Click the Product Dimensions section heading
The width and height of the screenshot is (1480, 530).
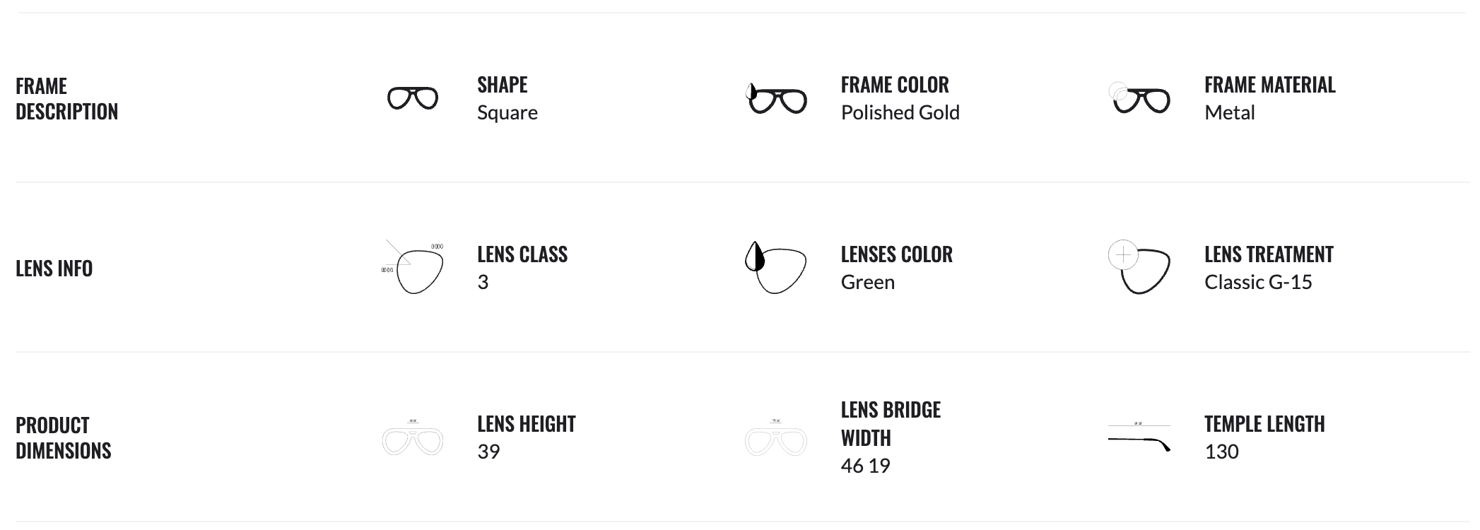point(64,438)
